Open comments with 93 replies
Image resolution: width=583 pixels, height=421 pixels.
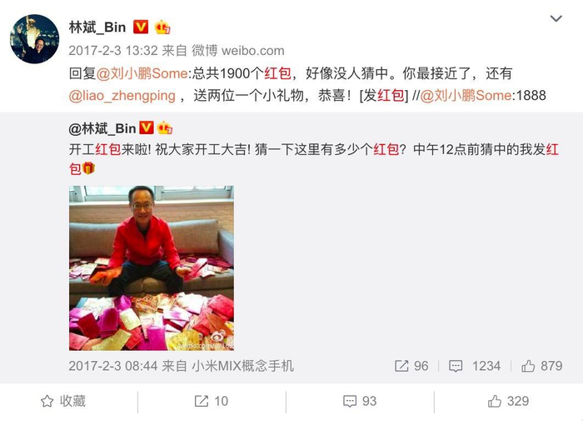point(360,401)
